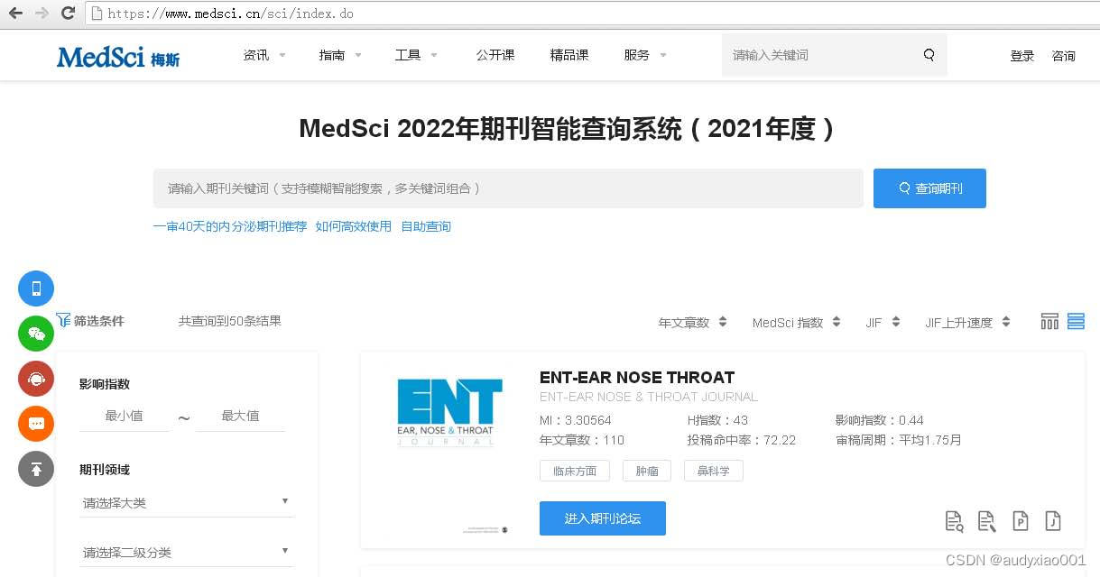The image size is (1100, 577).
Task: Select the 鼻科学 tag
Action: [713, 471]
